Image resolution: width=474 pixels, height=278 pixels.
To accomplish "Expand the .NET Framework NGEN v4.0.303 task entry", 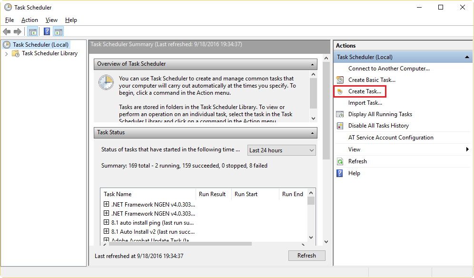I will pos(106,204).
